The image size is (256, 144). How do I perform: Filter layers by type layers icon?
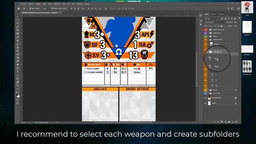(x=228, y=19)
